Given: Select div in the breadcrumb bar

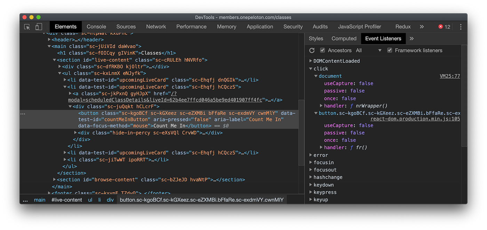Looking at the screenshot, I should (x=110, y=200).
